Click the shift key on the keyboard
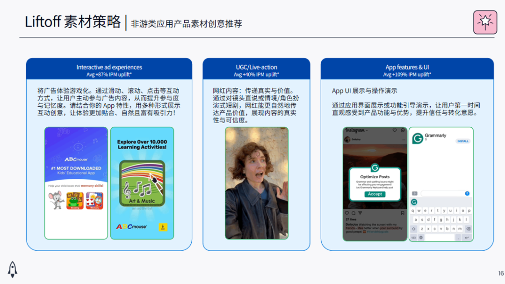Image resolution: width=505 pixels, height=284 pixels. [x=414, y=229]
